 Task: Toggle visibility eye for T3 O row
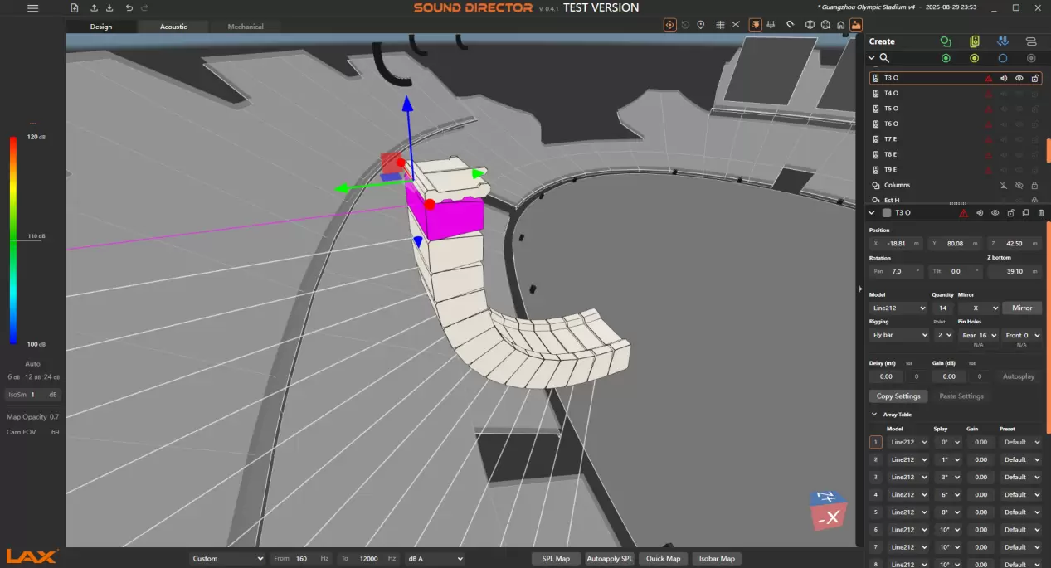pyautogui.click(x=1019, y=78)
